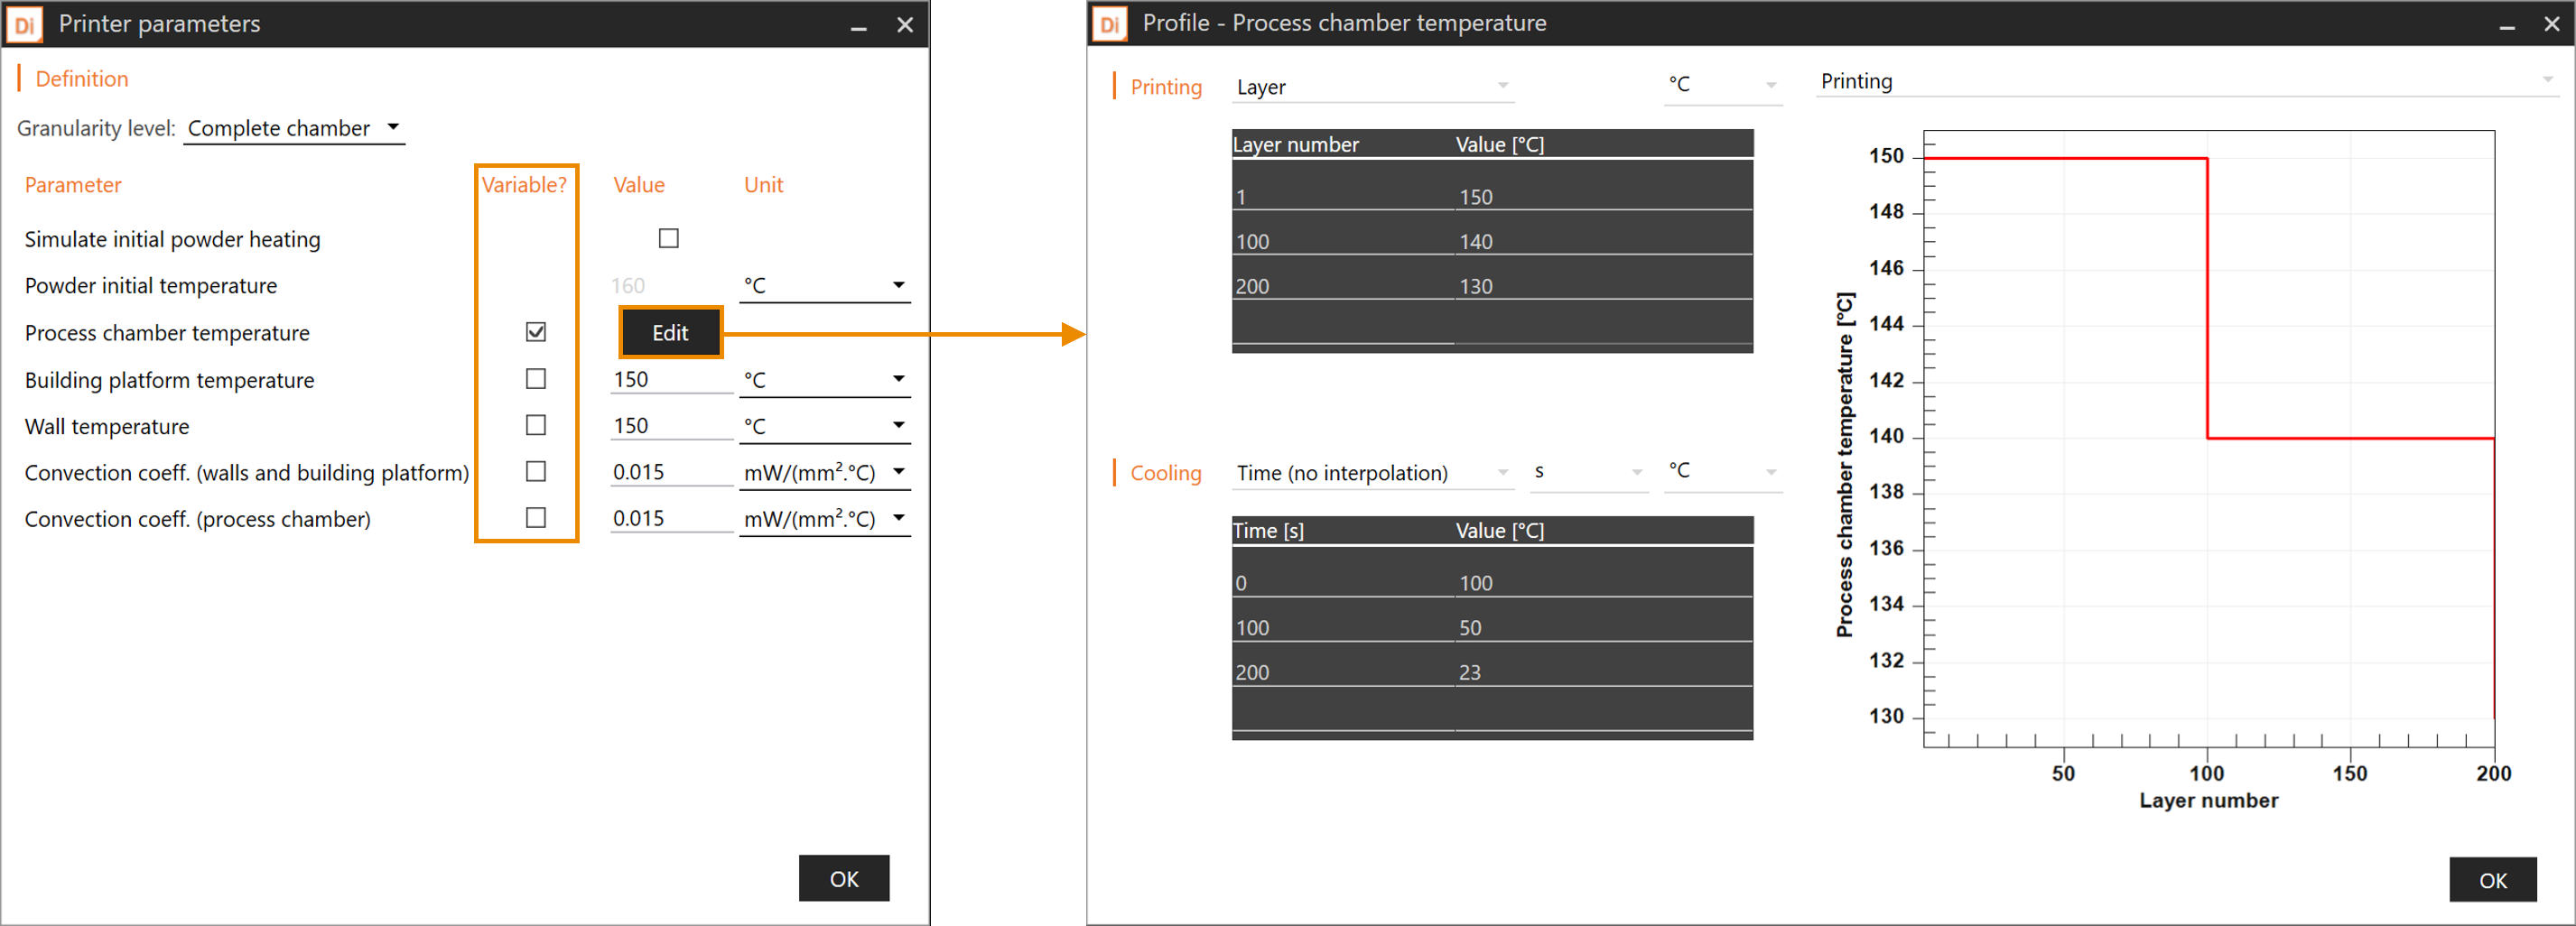Screen dimensions: 2576x926
Task: Open the Layer interpolation dropdown in Printing section
Action: [1373, 87]
